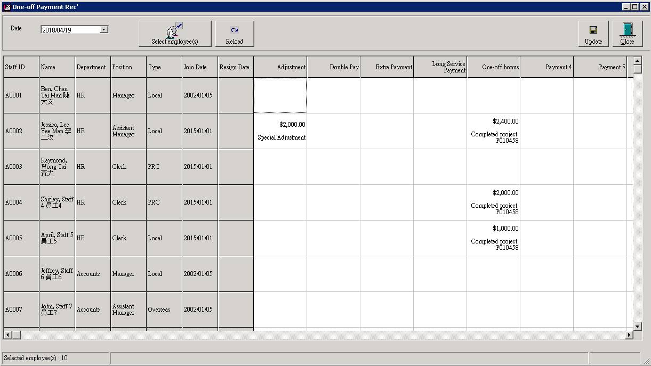The height and width of the screenshot is (366, 651).
Task: Click the Select employee(s) button
Action: click(175, 34)
